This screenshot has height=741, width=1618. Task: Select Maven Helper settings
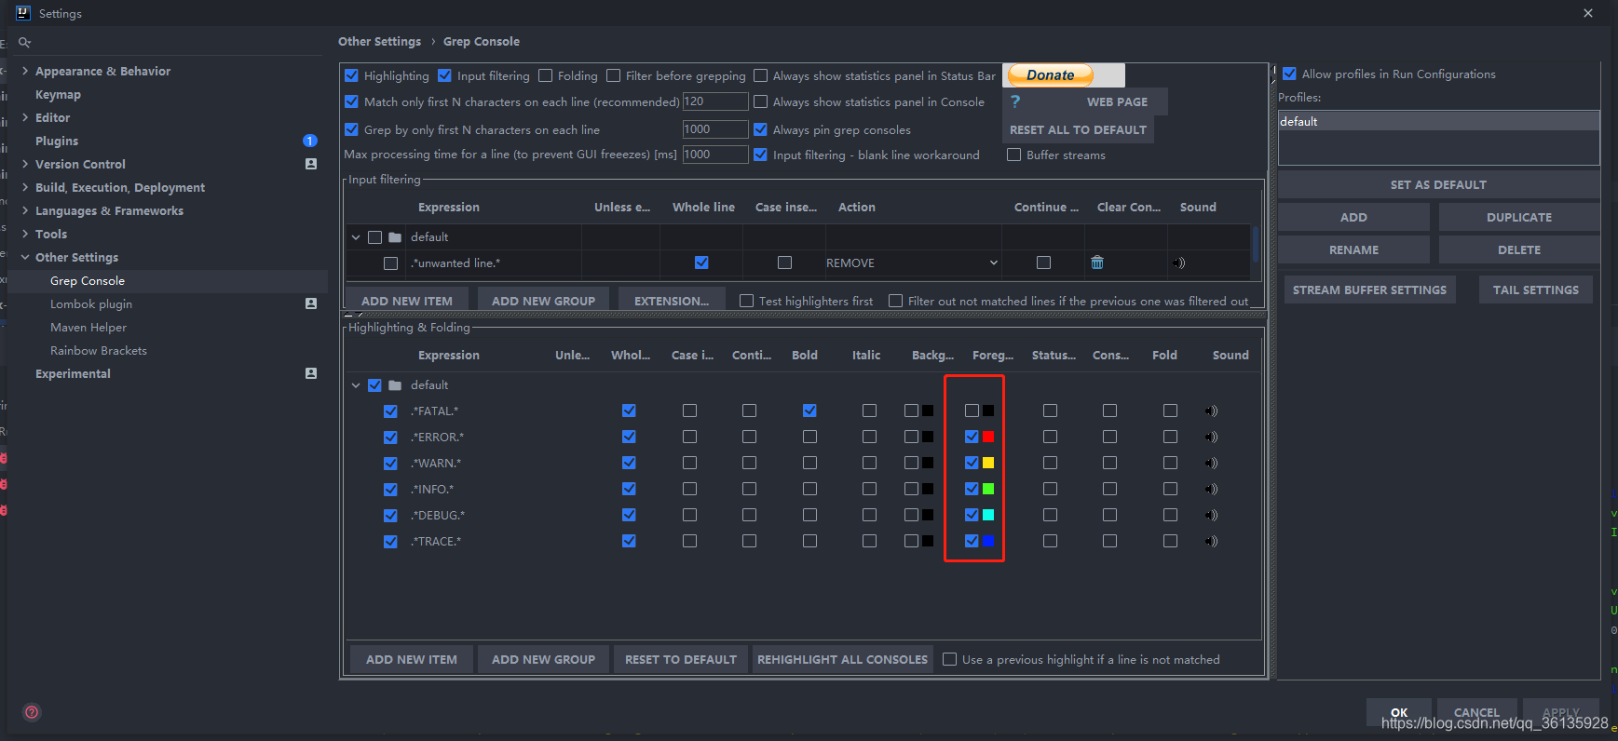point(88,327)
